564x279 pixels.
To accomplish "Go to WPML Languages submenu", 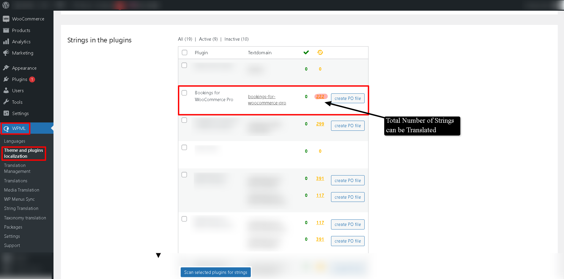I will (x=15, y=141).
